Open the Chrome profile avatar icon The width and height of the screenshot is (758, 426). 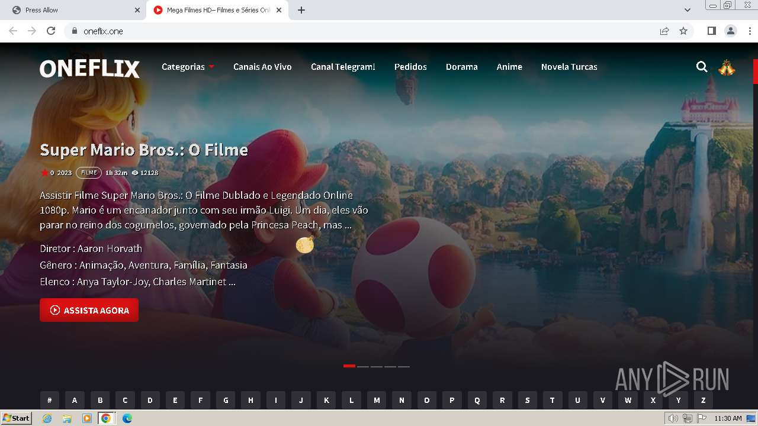point(731,31)
